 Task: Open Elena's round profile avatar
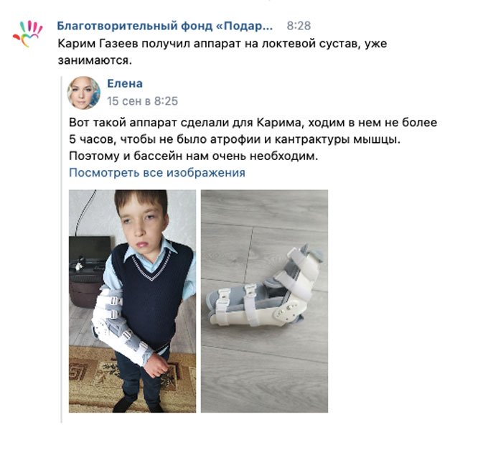84,93
